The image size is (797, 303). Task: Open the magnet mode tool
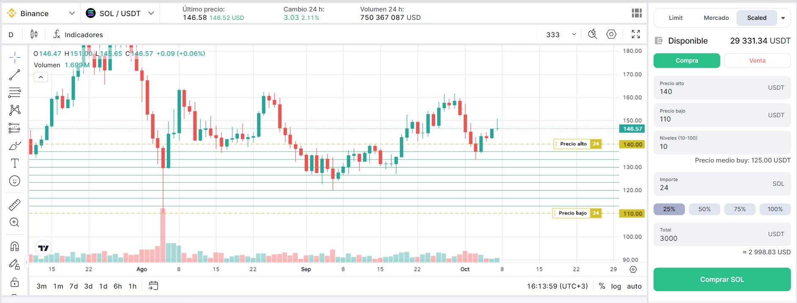click(x=15, y=246)
